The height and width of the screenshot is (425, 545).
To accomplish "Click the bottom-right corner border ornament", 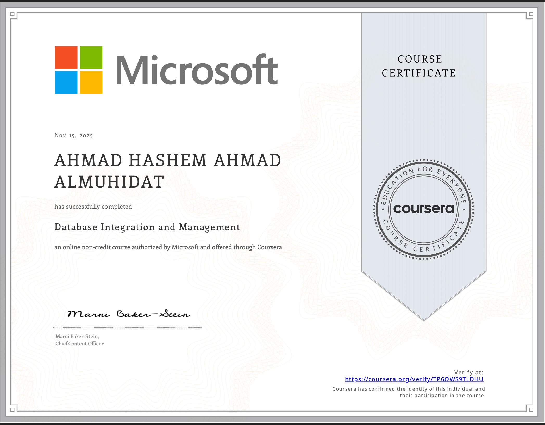I will [x=531, y=409].
